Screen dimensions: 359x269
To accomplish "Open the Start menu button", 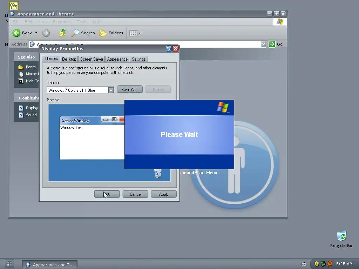I will 9,263.
